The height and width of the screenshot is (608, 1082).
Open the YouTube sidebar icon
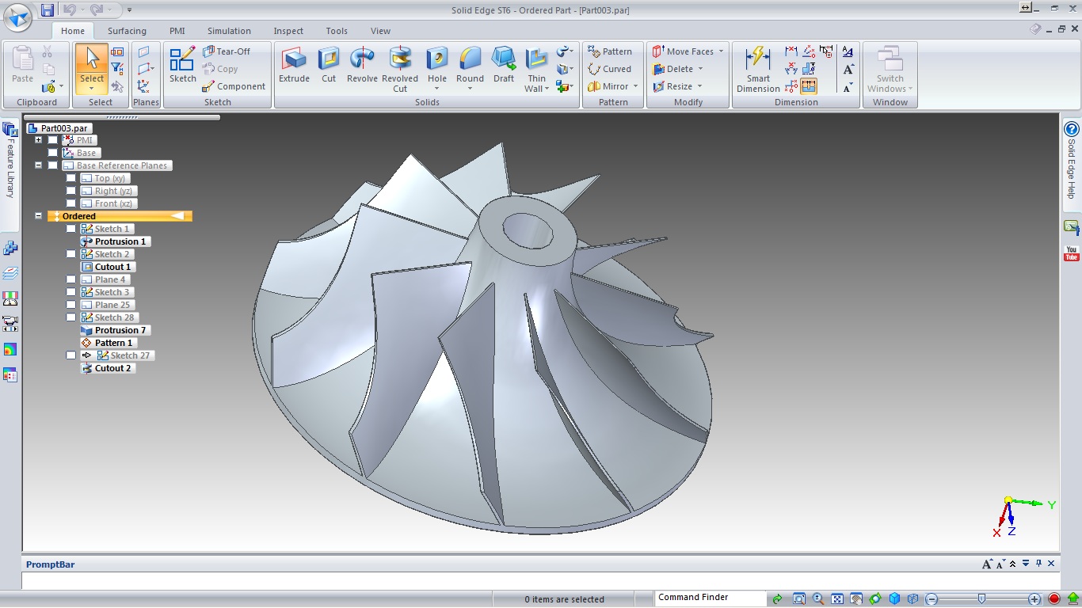point(1071,253)
